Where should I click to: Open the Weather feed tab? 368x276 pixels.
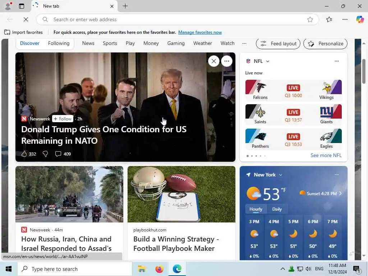tap(203, 43)
